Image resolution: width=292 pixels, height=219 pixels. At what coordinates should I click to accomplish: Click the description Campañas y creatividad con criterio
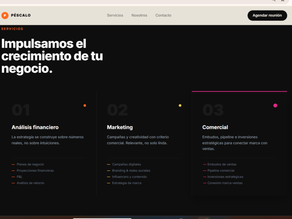pyautogui.click(x=138, y=140)
